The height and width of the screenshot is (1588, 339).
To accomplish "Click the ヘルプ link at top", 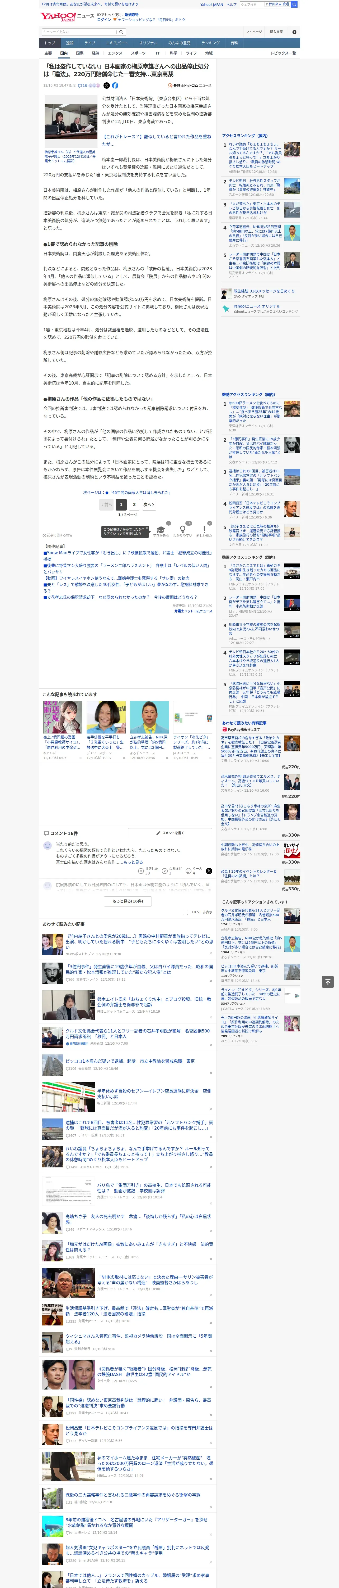I will point(231,4).
